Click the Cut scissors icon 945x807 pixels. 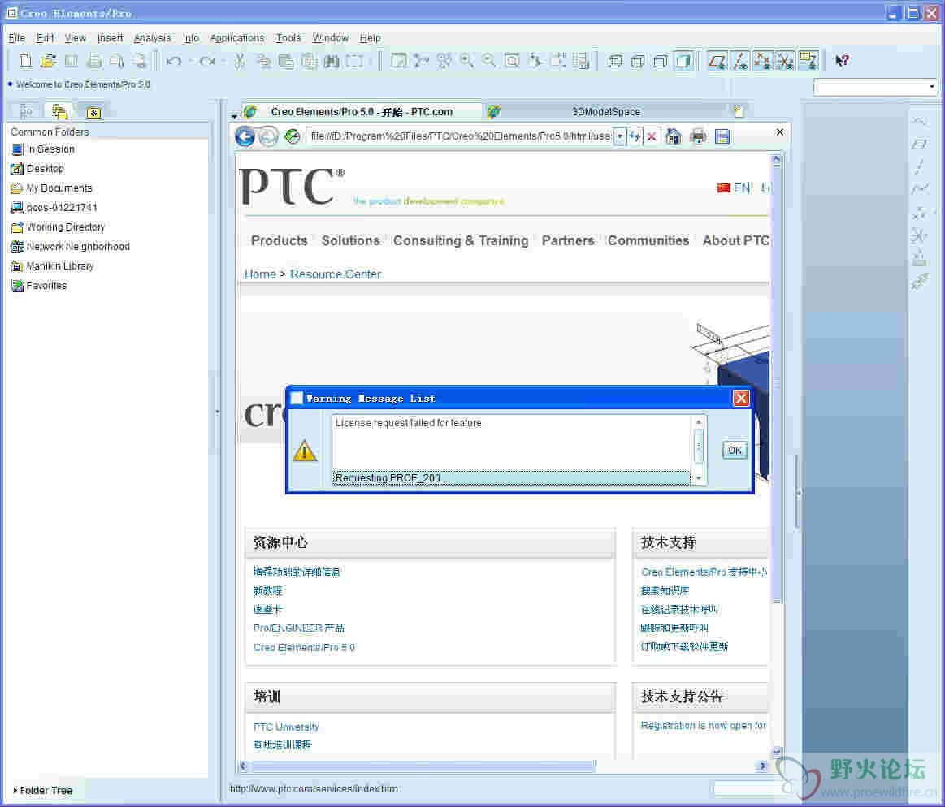coord(239,60)
